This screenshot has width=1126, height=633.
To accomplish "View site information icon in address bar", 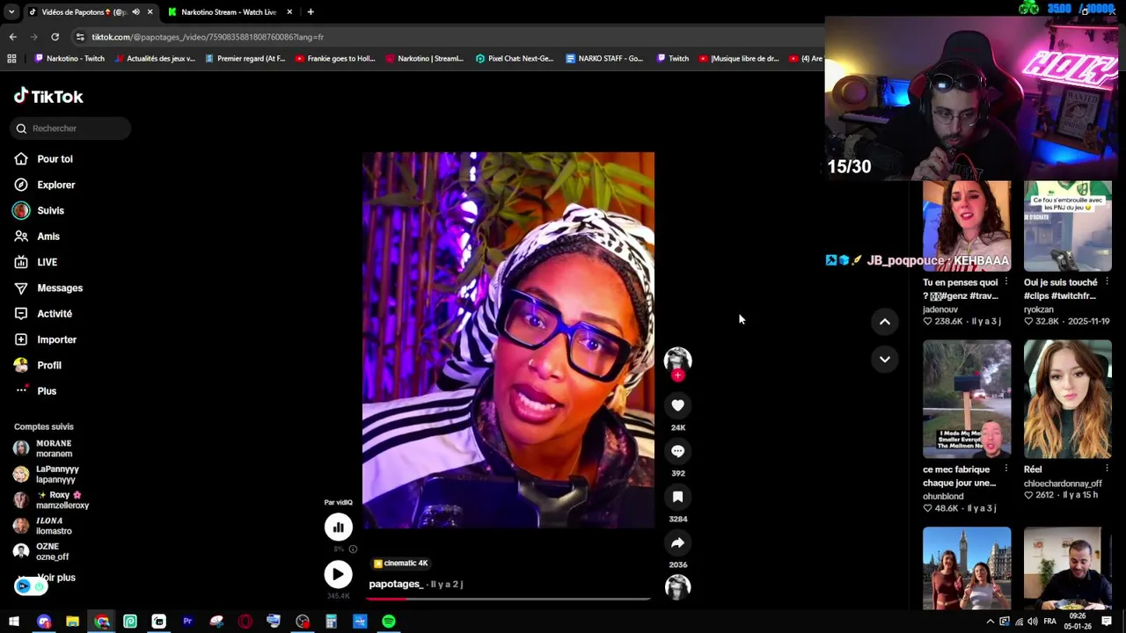I will pos(80,37).
